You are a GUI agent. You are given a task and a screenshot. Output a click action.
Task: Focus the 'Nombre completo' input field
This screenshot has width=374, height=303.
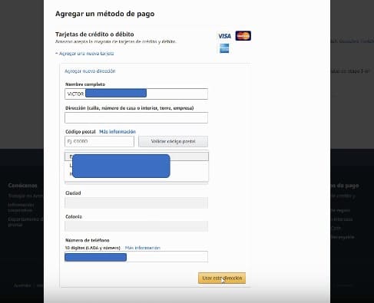point(136,94)
